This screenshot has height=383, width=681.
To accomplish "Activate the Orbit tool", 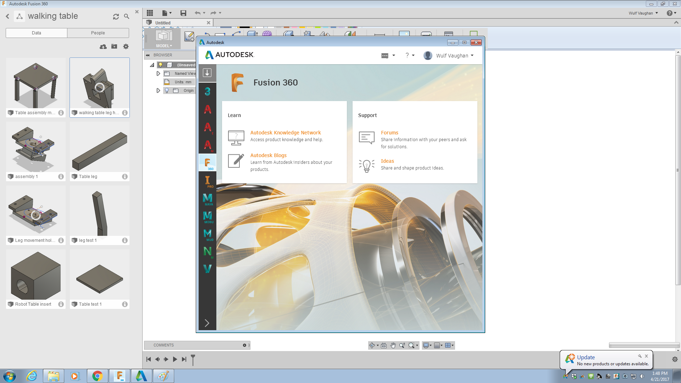I will click(x=372, y=345).
